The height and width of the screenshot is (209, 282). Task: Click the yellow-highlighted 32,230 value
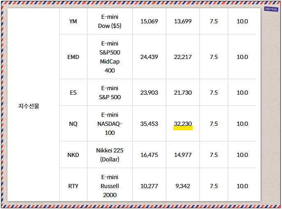[183, 124]
